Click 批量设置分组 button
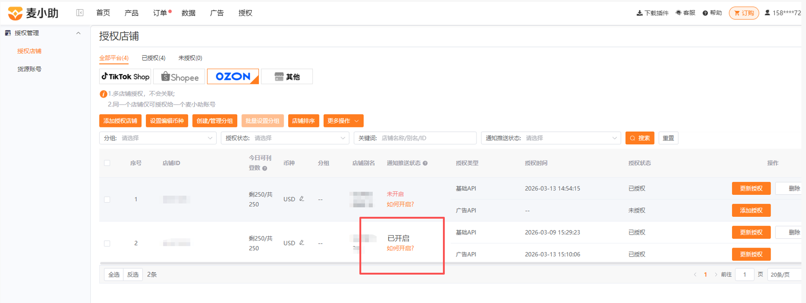The width and height of the screenshot is (806, 303). click(263, 121)
